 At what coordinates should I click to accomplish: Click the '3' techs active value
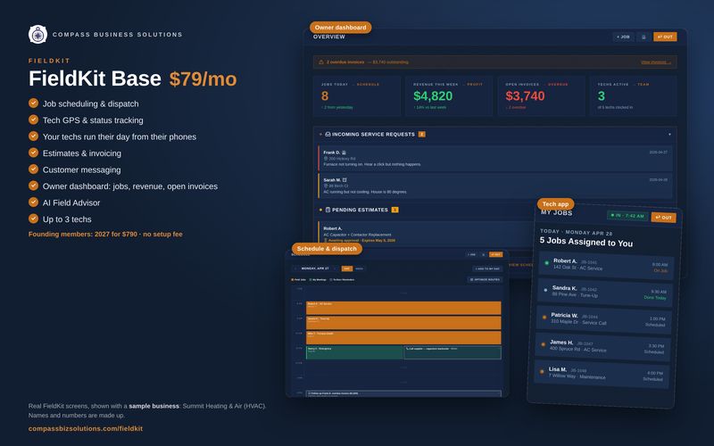click(x=601, y=96)
